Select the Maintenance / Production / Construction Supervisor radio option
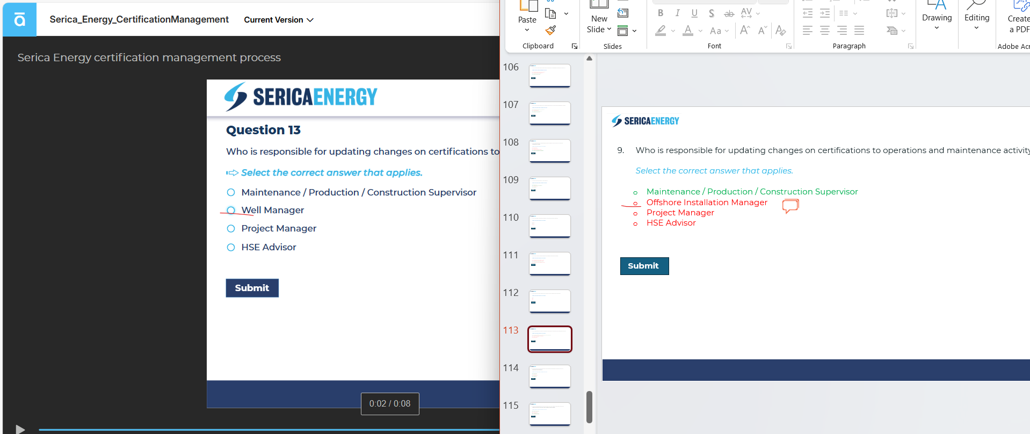 tap(231, 192)
